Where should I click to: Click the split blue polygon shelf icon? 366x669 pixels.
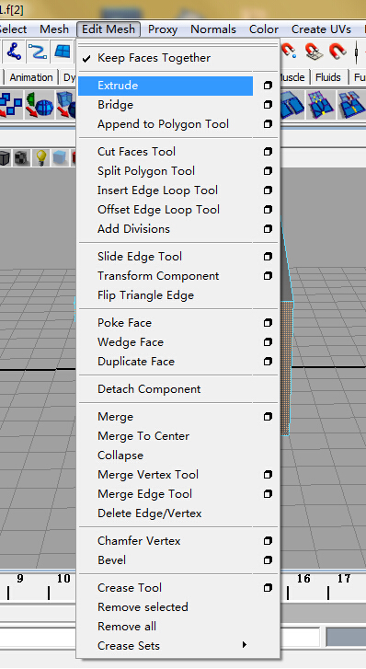point(292,105)
